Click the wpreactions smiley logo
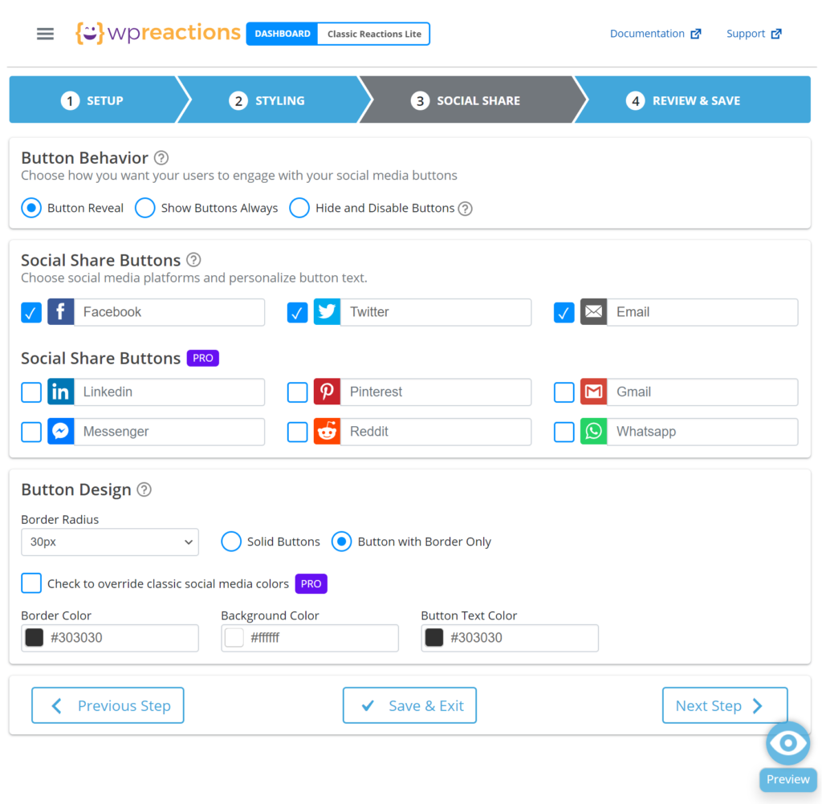This screenshot has width=822, height=804. point(90,33)
